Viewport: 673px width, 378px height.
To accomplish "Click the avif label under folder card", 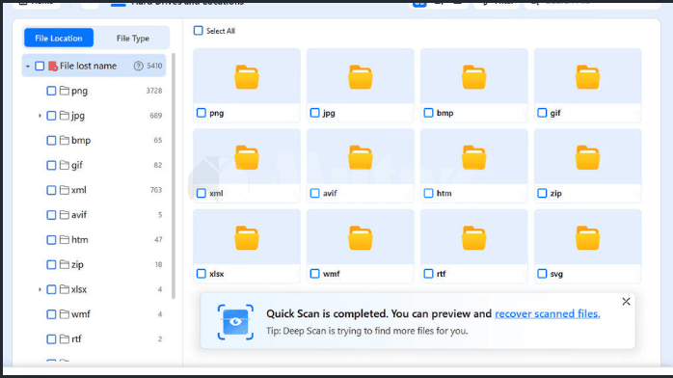I will click(x=330, y=193).
